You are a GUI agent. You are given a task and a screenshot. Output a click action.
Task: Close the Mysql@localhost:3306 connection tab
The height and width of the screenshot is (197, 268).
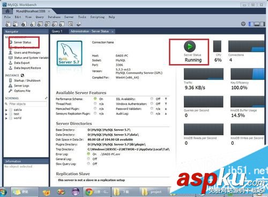pyautogui.click(x=49, y=11)
